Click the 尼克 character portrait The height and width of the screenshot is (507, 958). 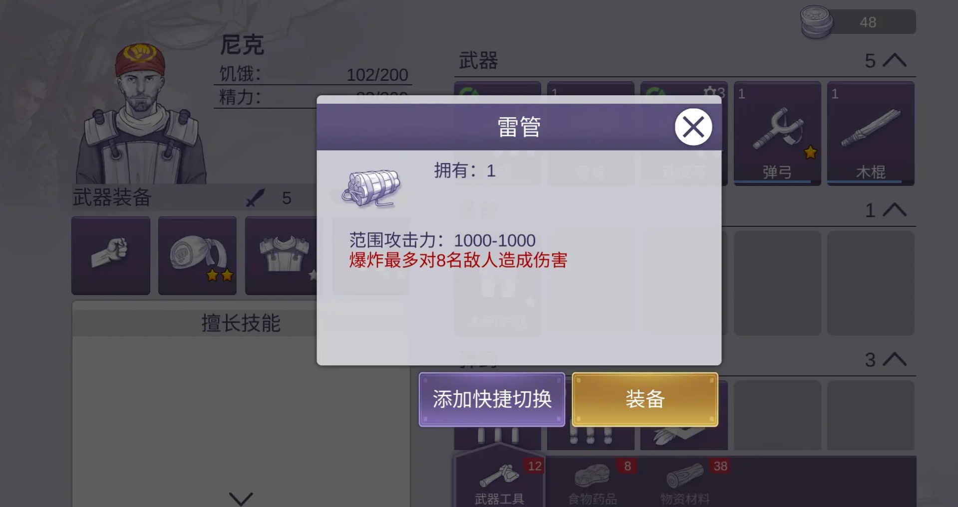tap(141, 114)
